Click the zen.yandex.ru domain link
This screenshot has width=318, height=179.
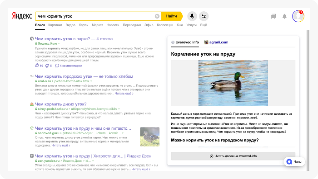[x=49, y=161]
